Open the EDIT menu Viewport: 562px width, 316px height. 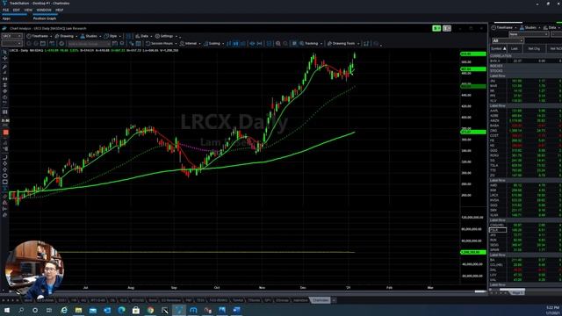click(17, 10)
